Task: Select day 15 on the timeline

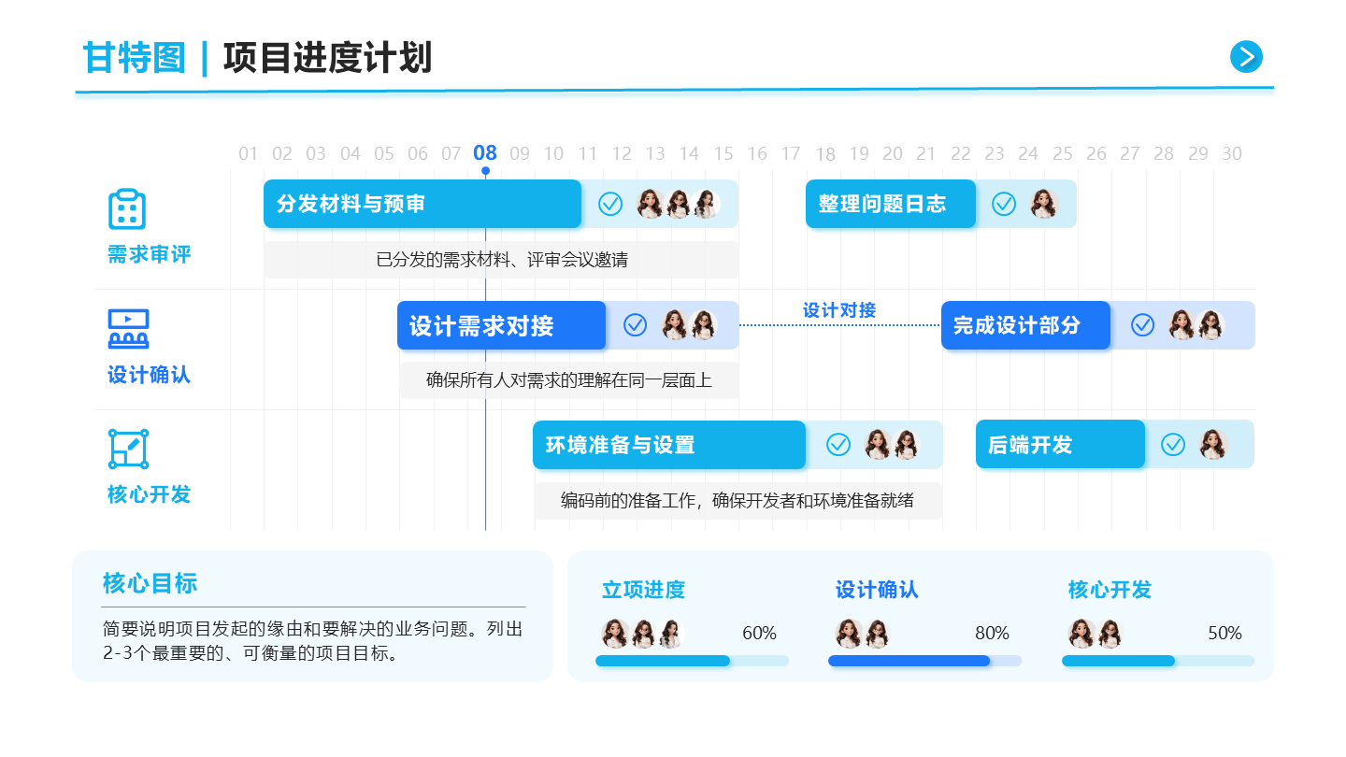Action: coord(723,153)
